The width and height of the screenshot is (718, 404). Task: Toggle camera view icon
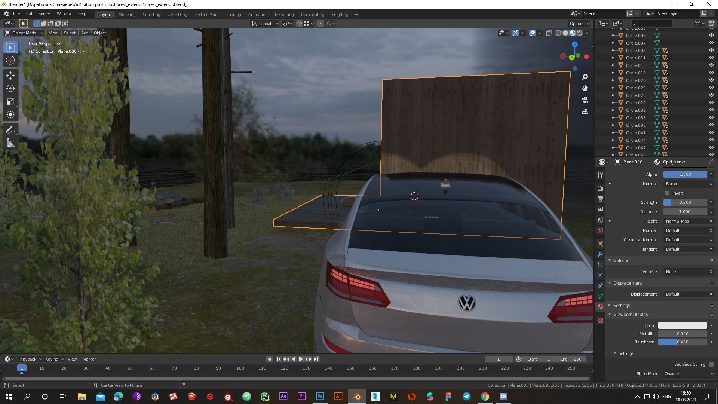tap(585, 100)
